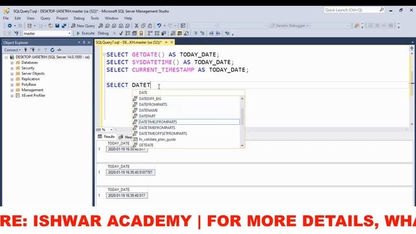Click the Increase indent icon

(x=218, y=33)
